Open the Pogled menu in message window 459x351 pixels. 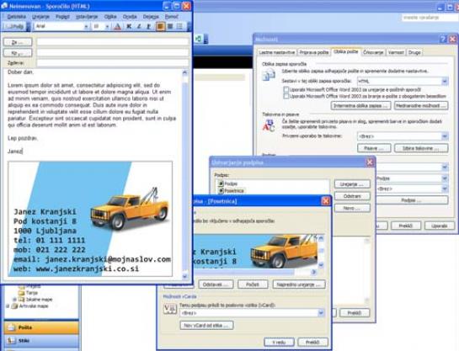tap(62, 17)
